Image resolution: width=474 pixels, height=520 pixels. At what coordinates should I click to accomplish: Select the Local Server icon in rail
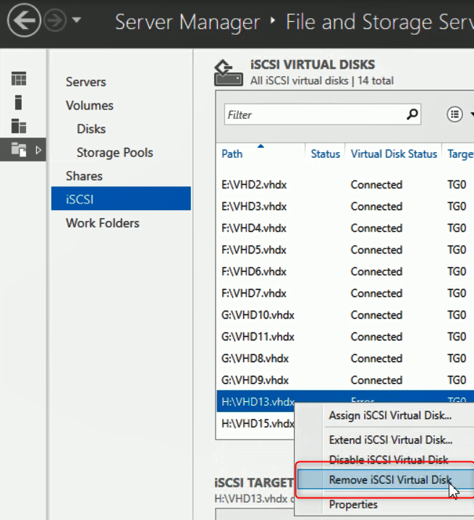coord(19,102)
